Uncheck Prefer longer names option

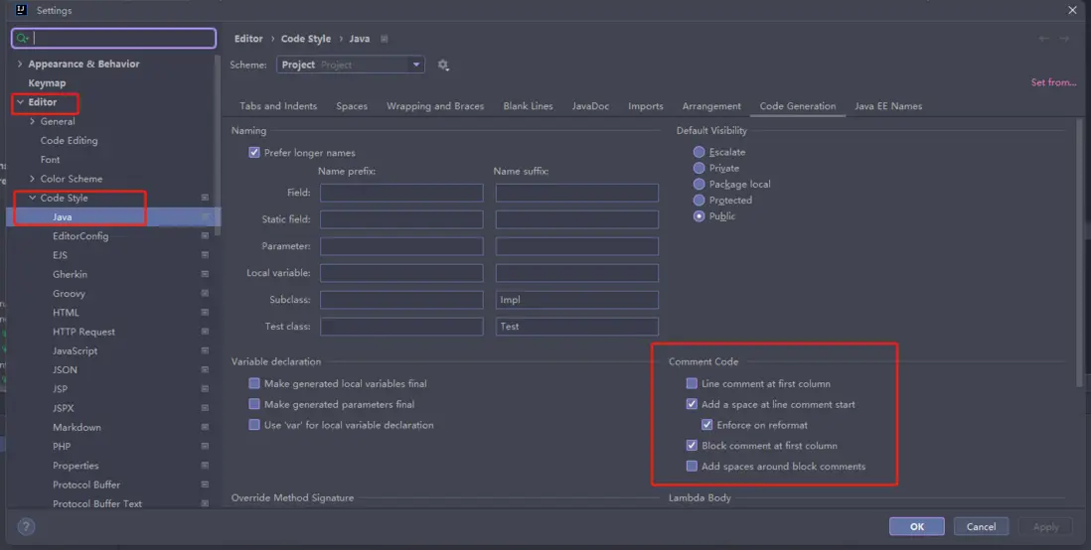point(254,153)
